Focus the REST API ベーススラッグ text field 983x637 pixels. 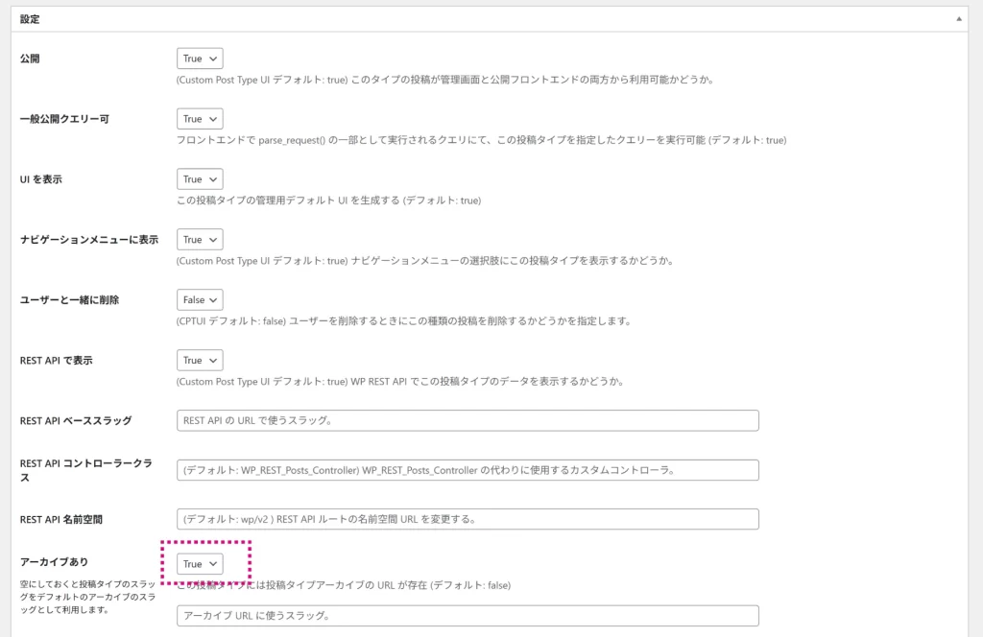(468, 420)
